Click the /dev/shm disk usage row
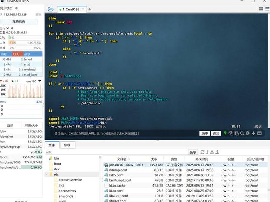 point(21,136)
